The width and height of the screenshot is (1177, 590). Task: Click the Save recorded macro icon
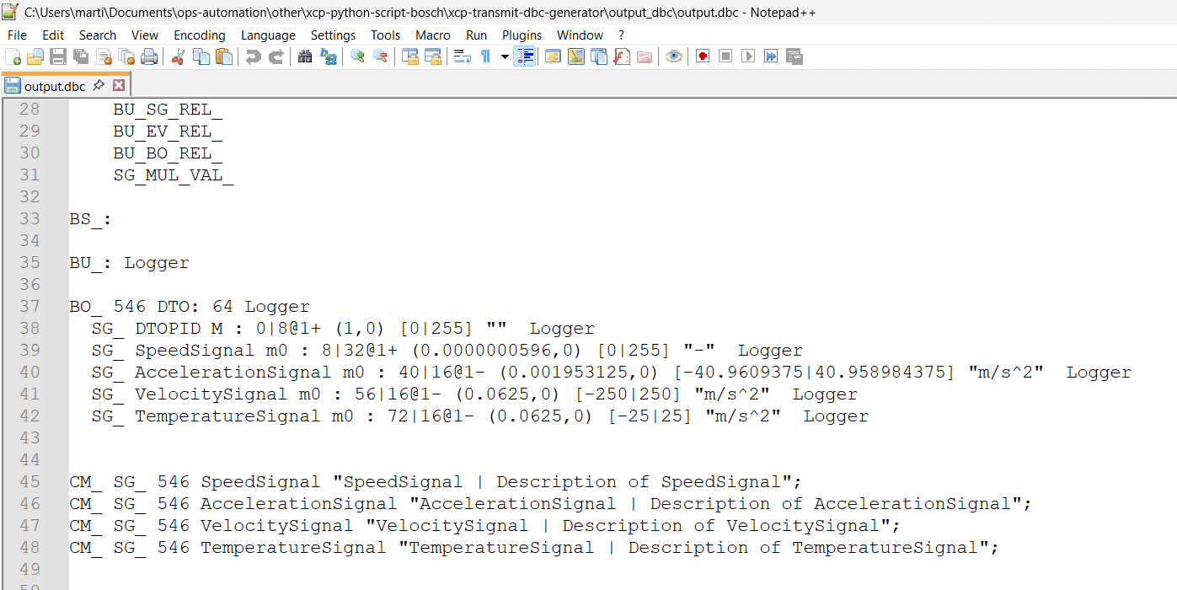tap(794, 56)
